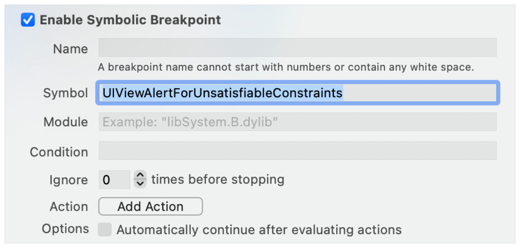Viewport: 520px width, 248px height.
Task: Click the Symbol label
Action: click(65, 93)
